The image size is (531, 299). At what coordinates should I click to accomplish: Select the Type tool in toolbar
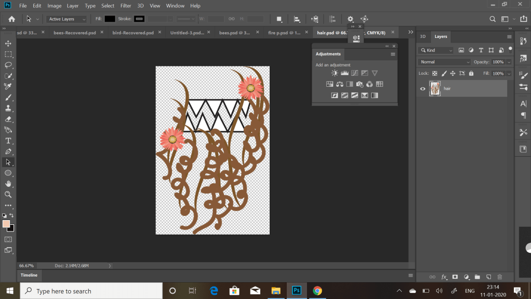8,141
